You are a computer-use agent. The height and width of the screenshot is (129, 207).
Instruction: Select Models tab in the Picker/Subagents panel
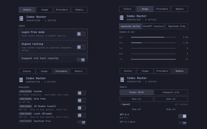(x=179, y=71)
